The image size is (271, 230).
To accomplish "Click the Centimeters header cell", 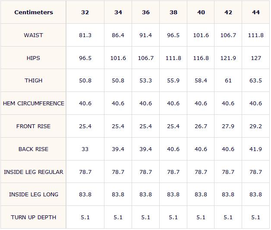I will [x=33, y=12].
